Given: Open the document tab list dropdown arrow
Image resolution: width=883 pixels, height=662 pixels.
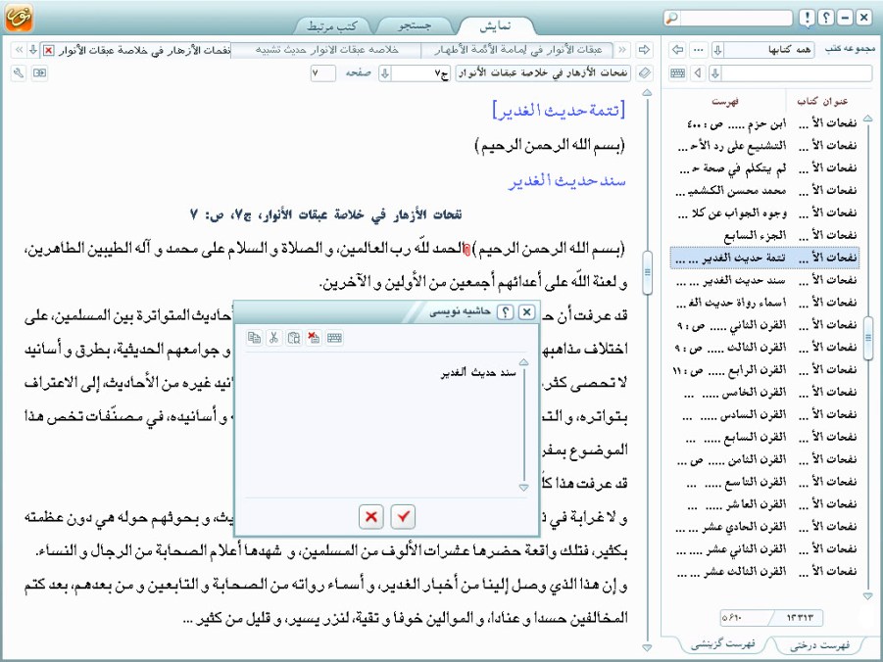Looking at the screenshot, I should point(32,50).
